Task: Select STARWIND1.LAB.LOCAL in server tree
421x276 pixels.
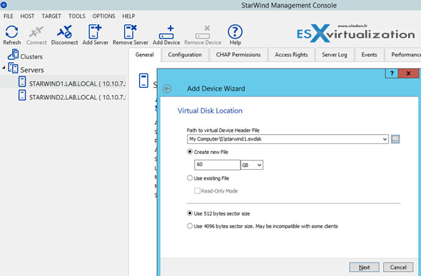Action: pos(77,83)
